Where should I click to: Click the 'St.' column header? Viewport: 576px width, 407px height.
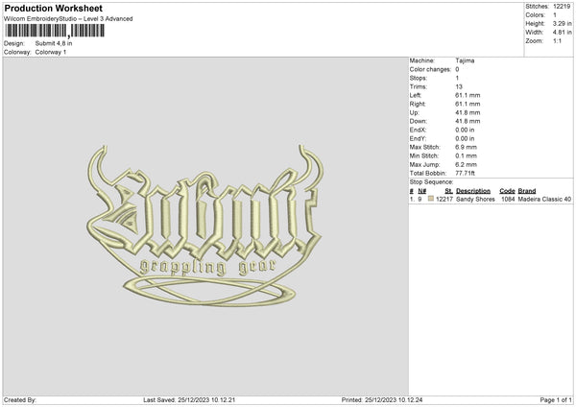click(448, 191)
